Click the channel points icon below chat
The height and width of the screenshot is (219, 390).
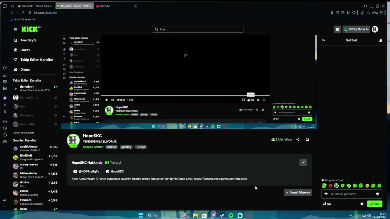click(327, 204)
